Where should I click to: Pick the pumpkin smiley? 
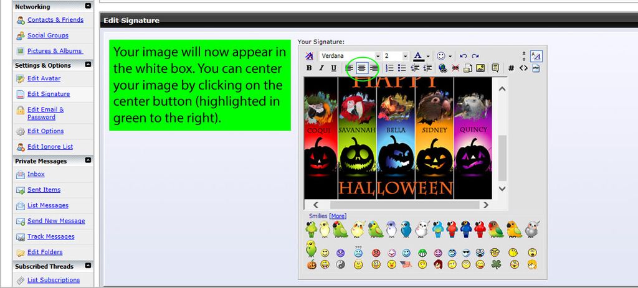coord(311,265)
